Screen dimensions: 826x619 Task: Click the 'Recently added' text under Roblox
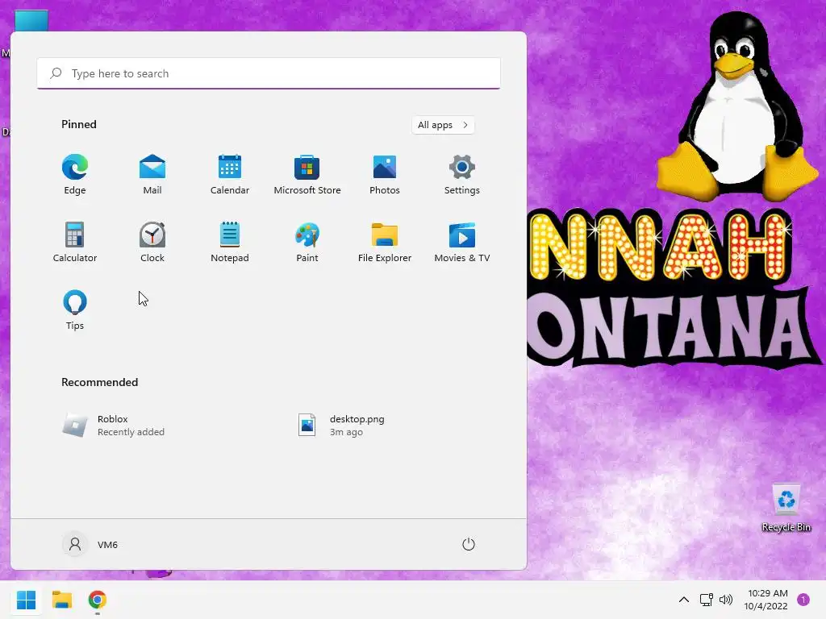[x=131, y=432]
